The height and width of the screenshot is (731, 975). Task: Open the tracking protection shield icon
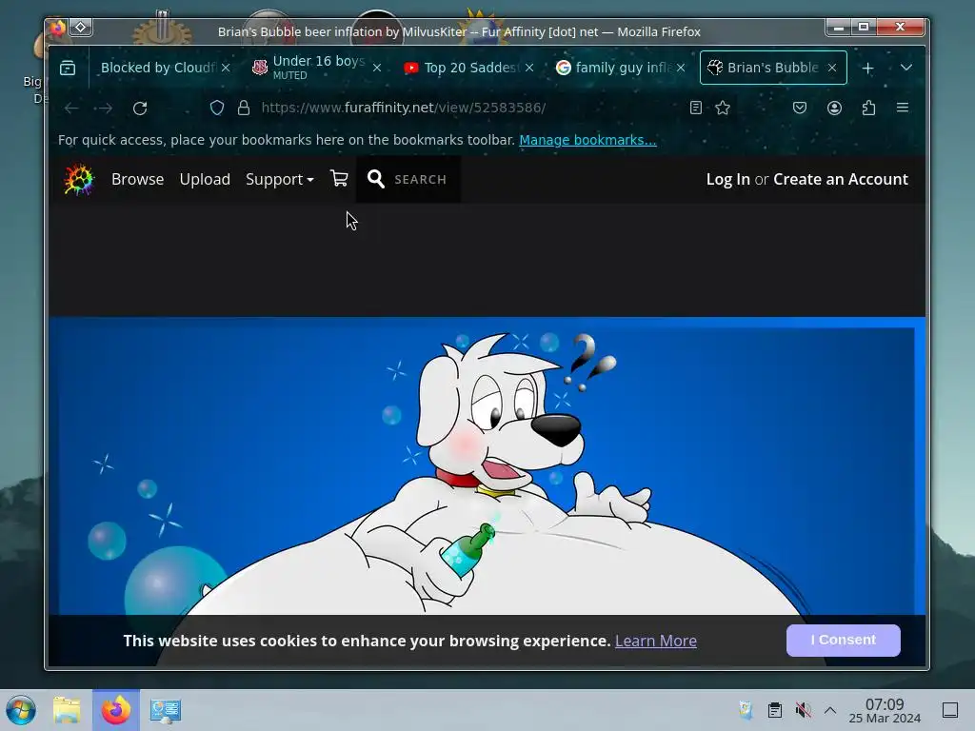[216, 109]
